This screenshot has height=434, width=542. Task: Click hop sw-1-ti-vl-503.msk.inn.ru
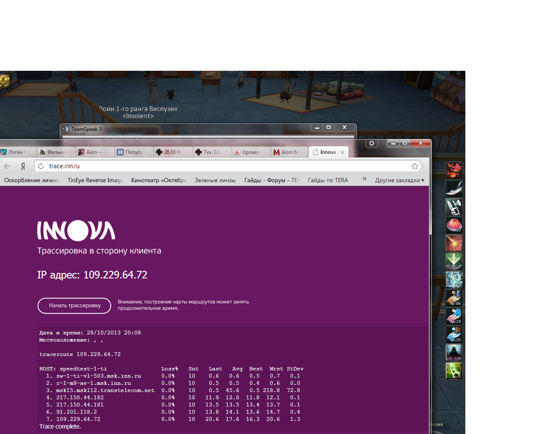click(99, 376)
